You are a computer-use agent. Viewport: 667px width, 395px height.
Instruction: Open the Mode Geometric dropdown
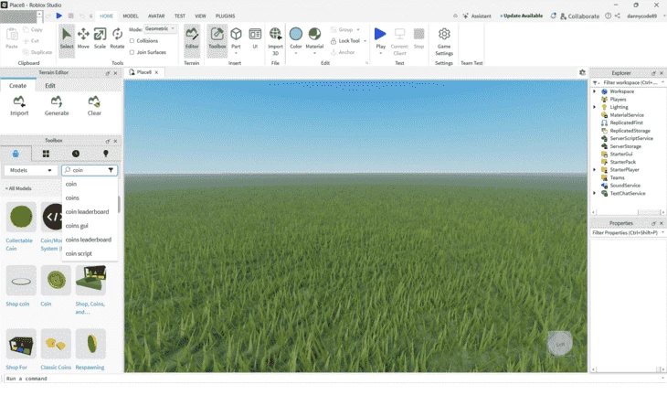pos(160,29)
